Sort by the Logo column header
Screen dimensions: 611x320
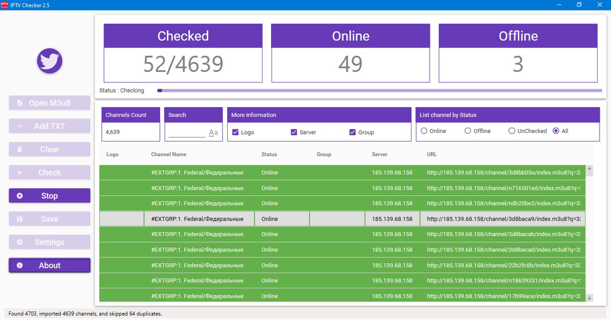click(x=113, y=154)
